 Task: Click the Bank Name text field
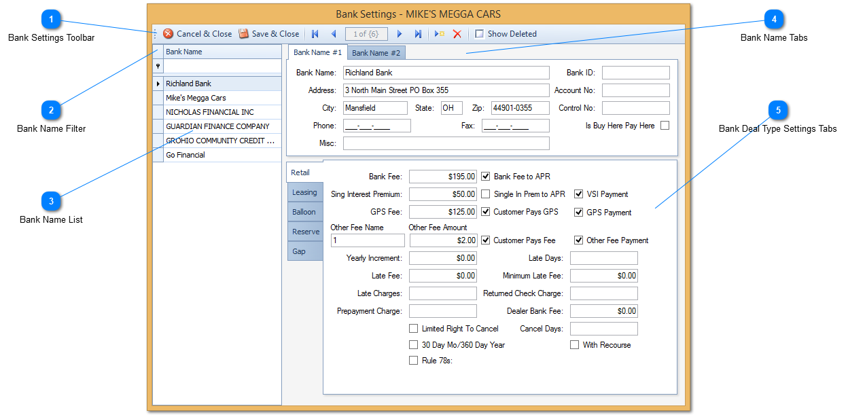[x=446, y=73]
